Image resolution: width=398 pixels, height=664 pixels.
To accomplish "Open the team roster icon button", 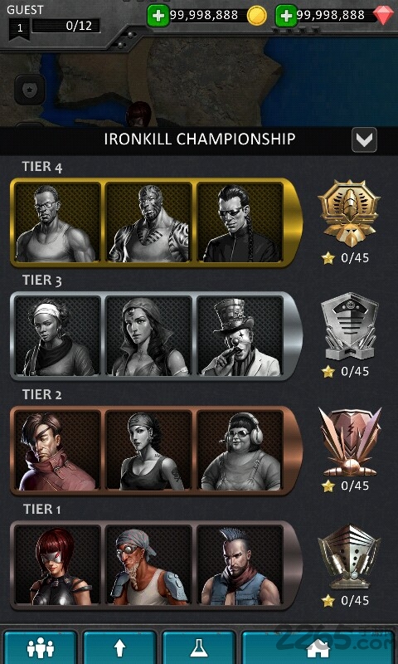I will pos(40,648).
